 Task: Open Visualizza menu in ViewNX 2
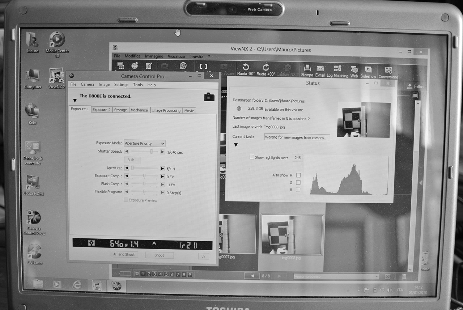(176, 56)
